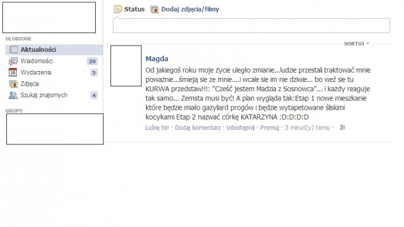Click the Status notepad icon
404x227 pixels.
(118, 9)
